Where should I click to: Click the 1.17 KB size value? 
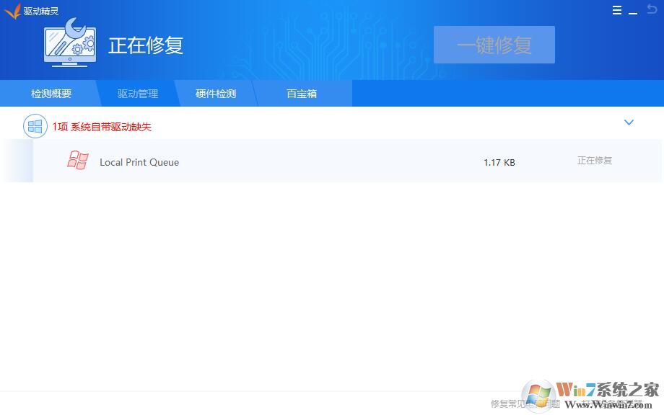499,162
